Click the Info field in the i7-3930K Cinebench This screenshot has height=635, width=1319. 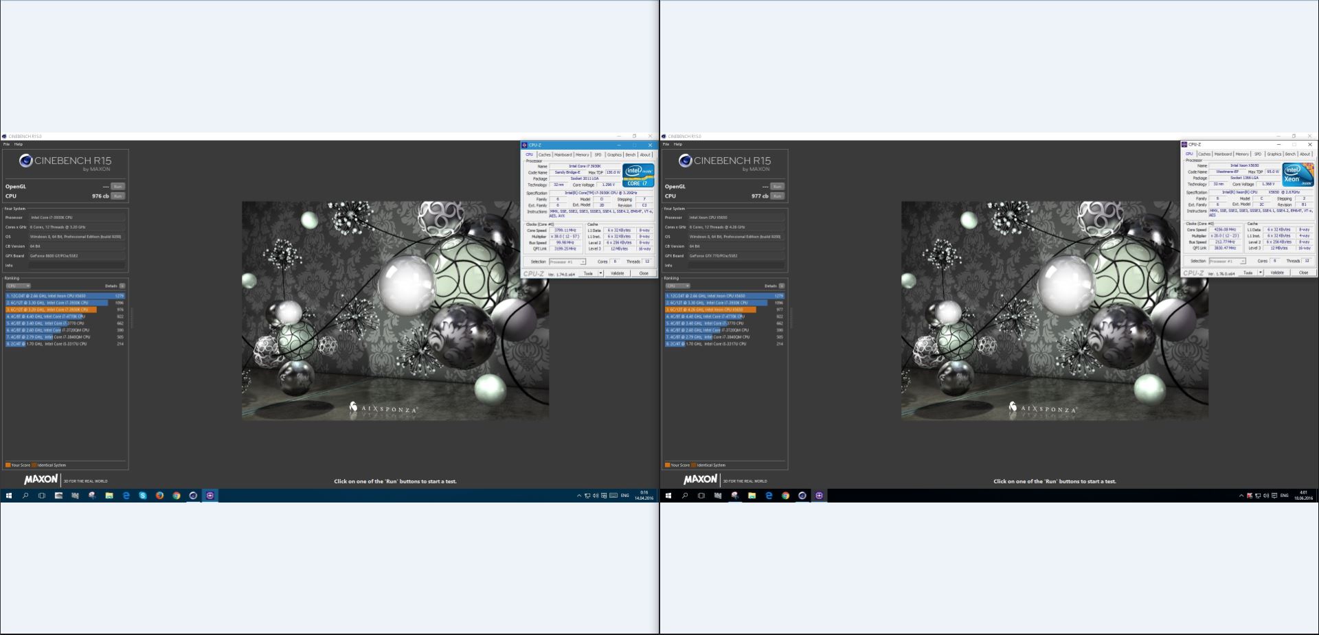click(77, 265)
